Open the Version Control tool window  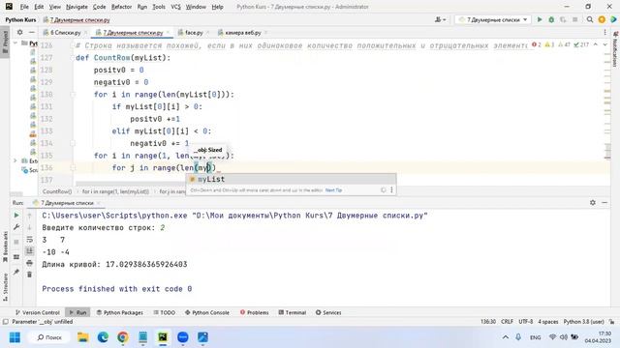click(37, 312)
